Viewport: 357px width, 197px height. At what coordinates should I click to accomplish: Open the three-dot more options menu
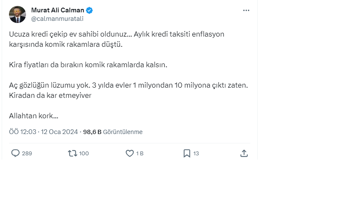pos(246,10)
